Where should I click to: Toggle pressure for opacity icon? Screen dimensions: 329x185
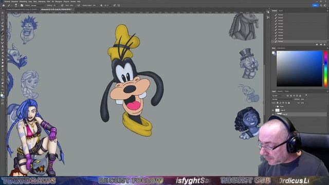point(62,6)
